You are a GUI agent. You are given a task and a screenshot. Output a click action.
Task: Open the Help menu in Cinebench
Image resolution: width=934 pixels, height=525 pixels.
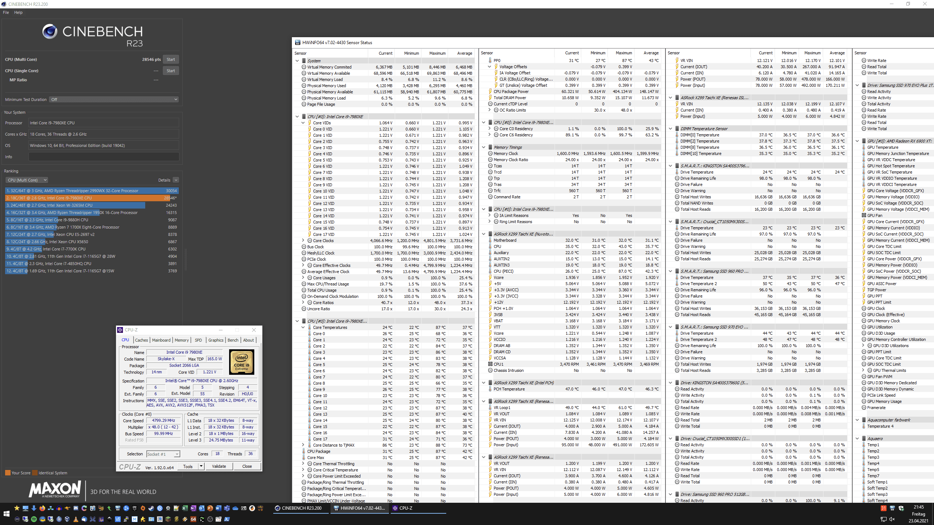click(x=18, y=12)
